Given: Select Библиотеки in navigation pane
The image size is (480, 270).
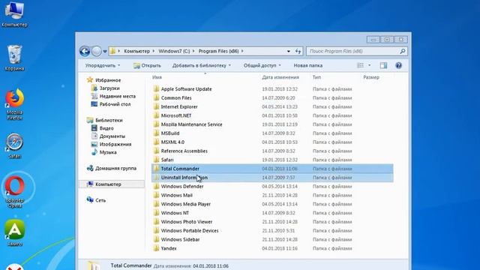Looking at the screenshot, I should [105, 120].
